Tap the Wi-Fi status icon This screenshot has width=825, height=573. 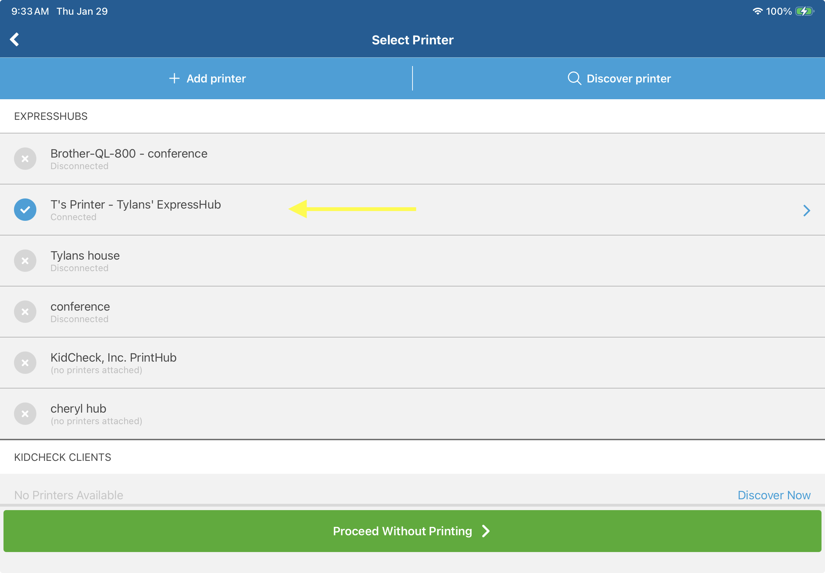point(757,11)
